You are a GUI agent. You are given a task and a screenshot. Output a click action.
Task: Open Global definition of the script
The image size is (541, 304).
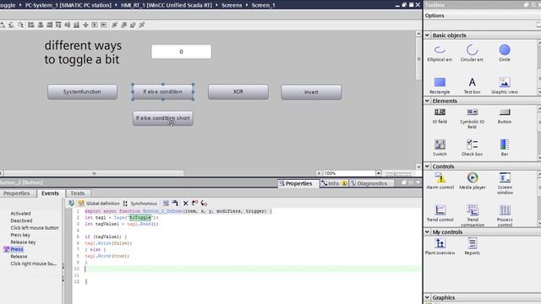click(x=99, y=204)
